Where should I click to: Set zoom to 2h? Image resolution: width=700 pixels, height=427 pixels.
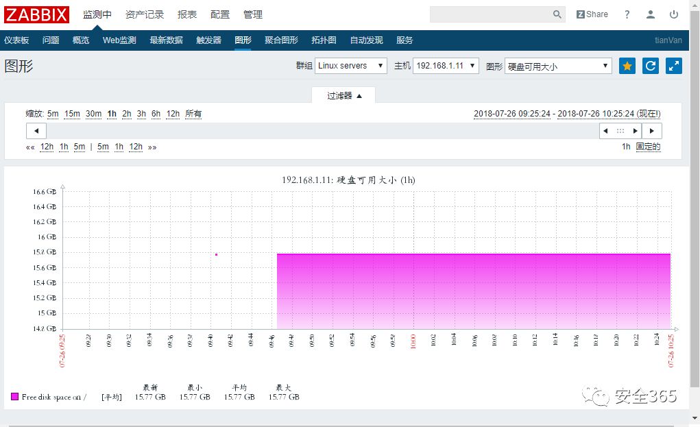click(127, 114)
